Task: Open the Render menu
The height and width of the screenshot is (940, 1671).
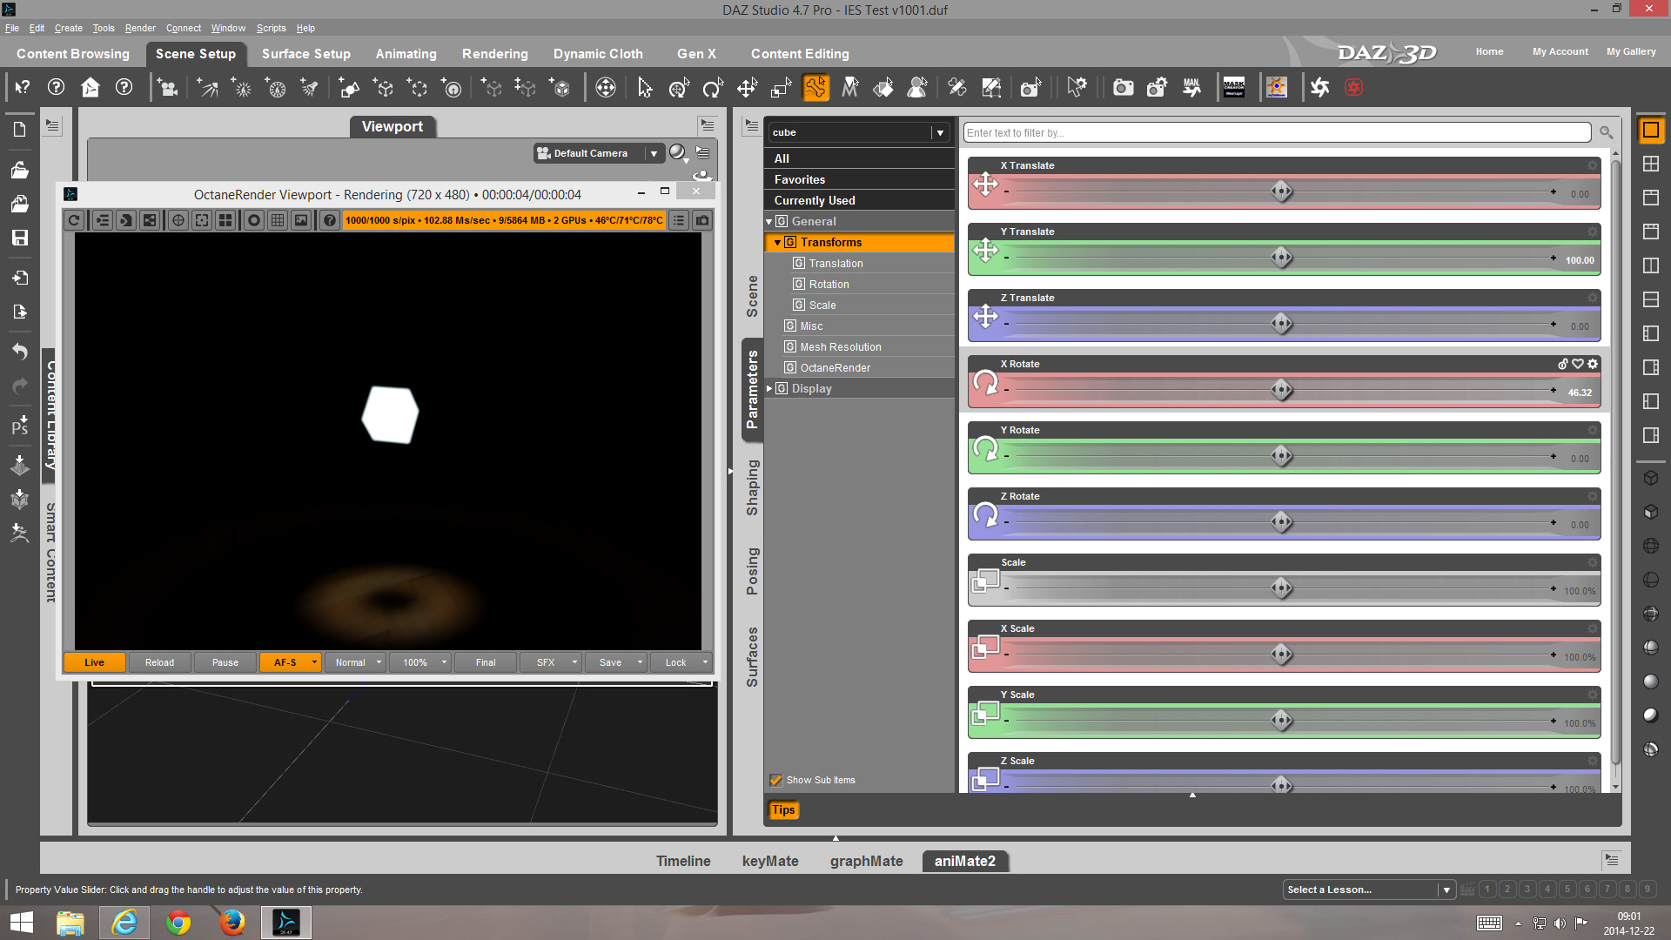Action: coord(139,28)
